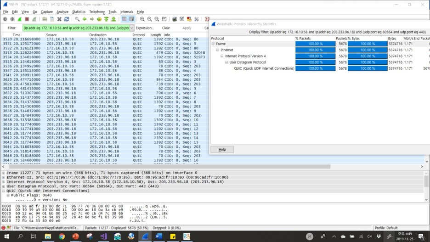Screen dimensions: 430x242
Task: Jump to the last packet icon
Action: pos(113,19)
